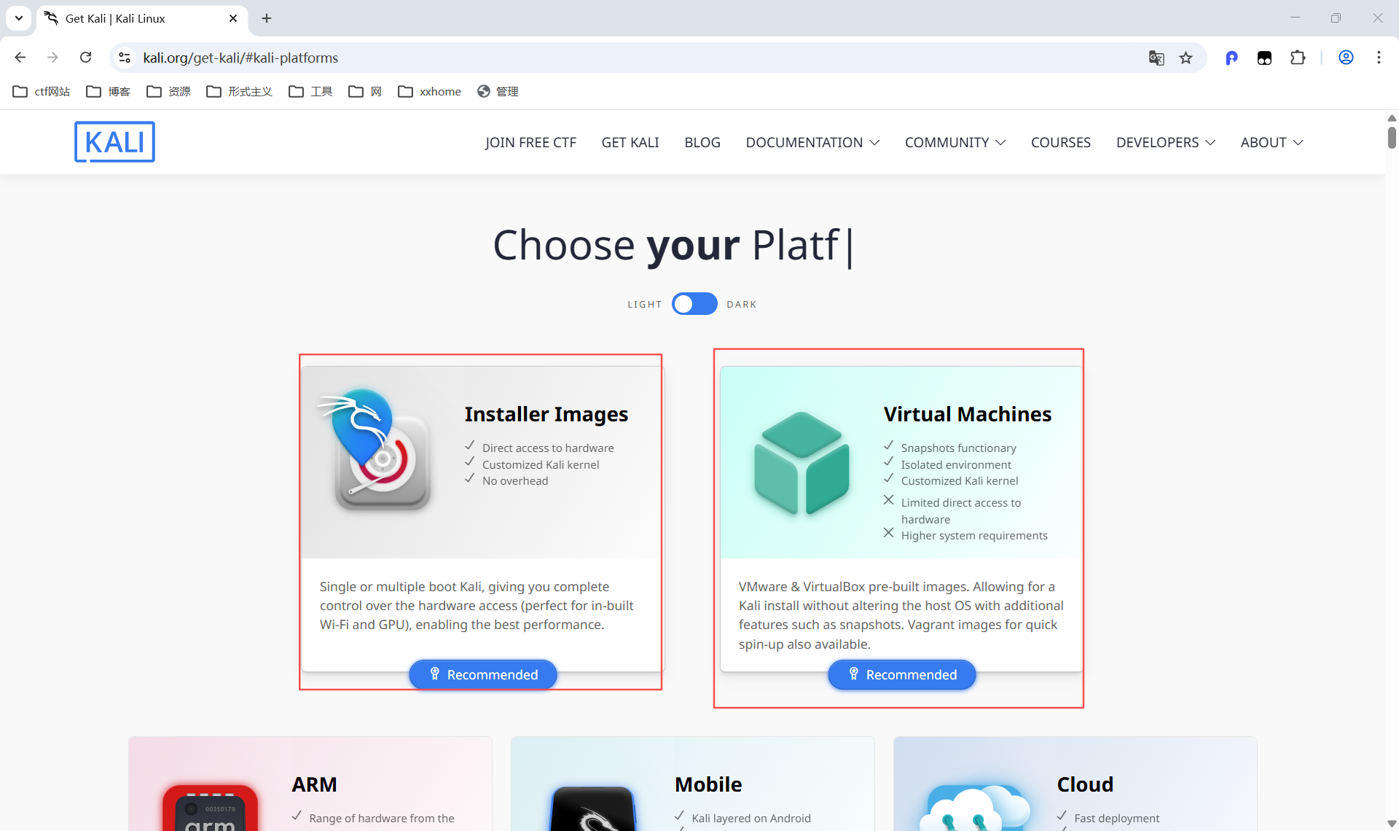Open the Installer Images heading link
1399x831 pixels.
[546, 414]
